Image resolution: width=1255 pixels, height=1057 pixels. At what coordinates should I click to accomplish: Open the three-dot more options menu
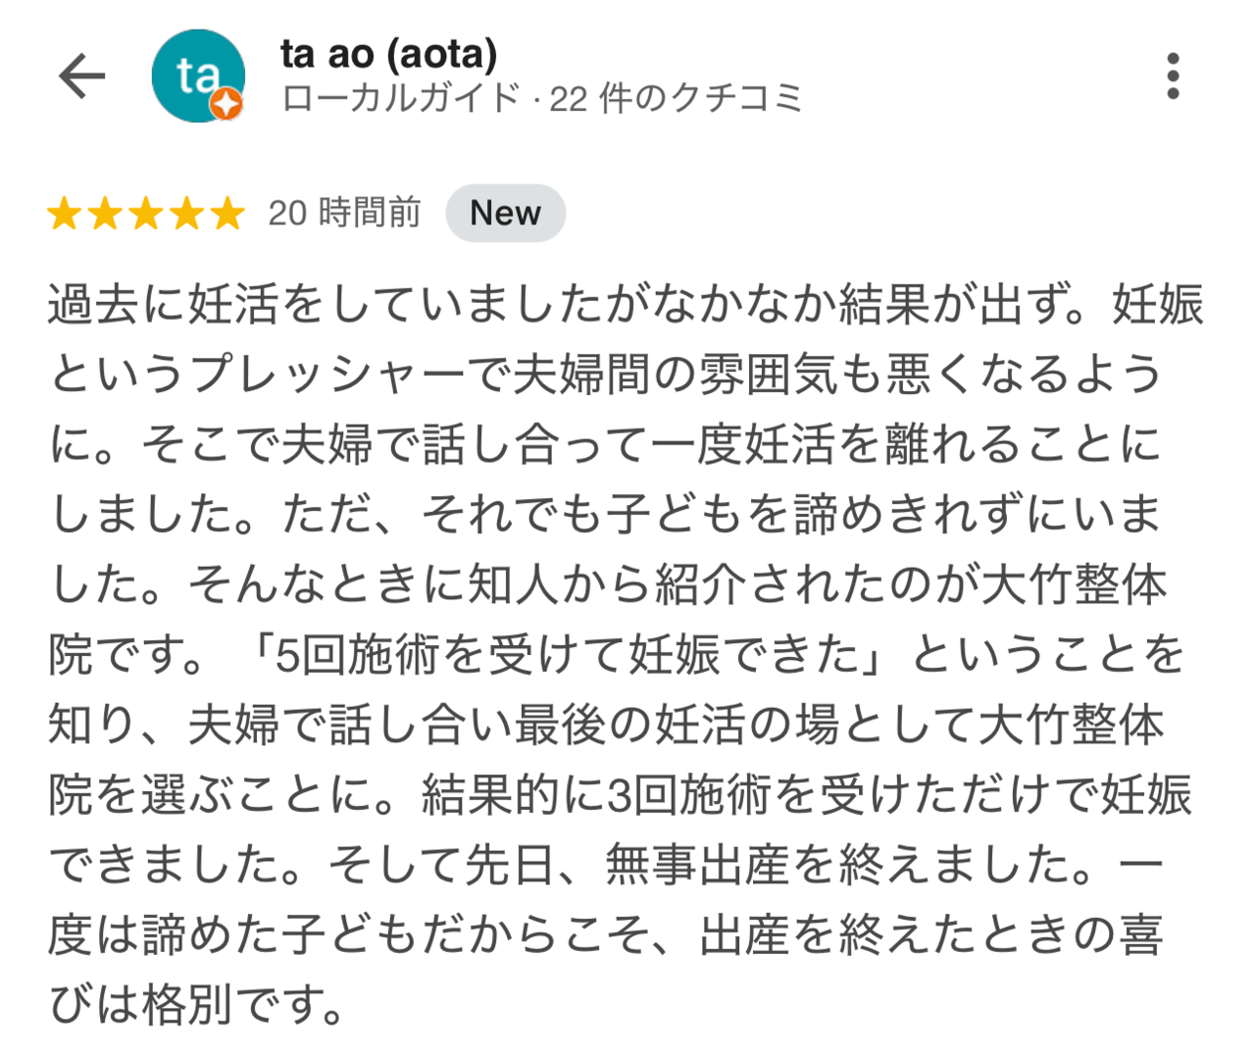coord(1173,76)
